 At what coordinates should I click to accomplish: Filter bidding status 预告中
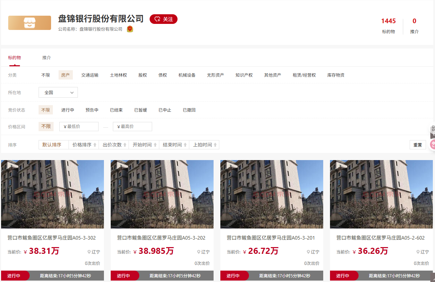(92, 110)
